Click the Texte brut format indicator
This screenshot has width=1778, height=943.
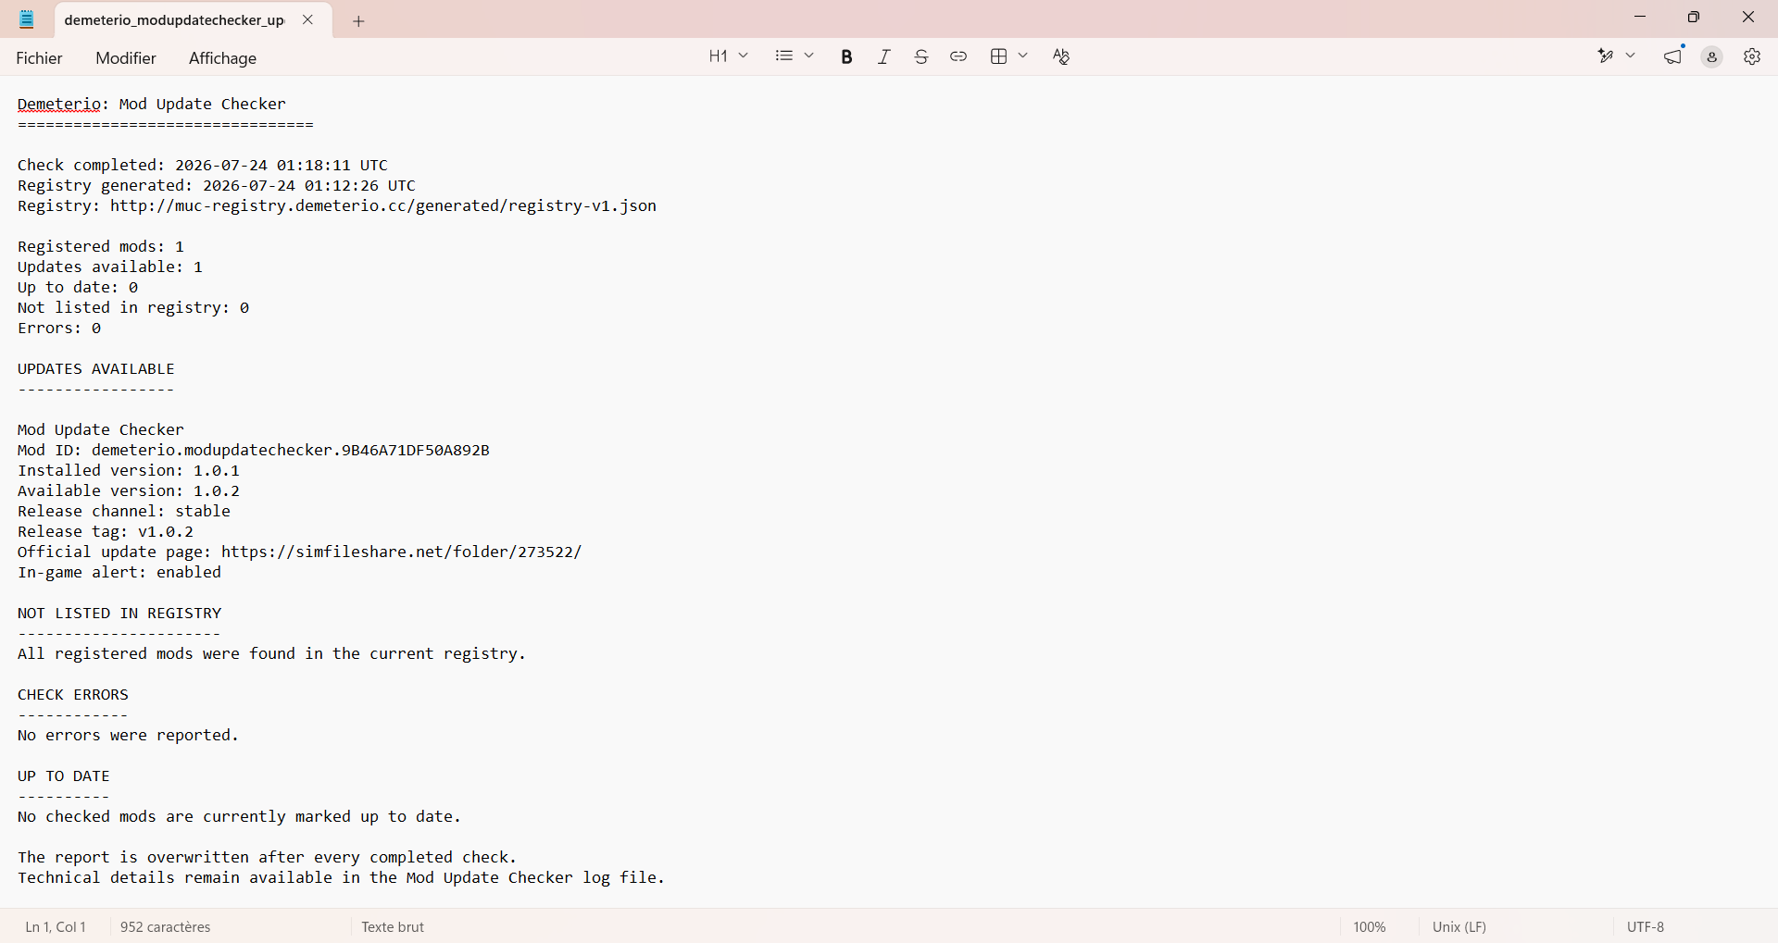click(x=393, y=927)
